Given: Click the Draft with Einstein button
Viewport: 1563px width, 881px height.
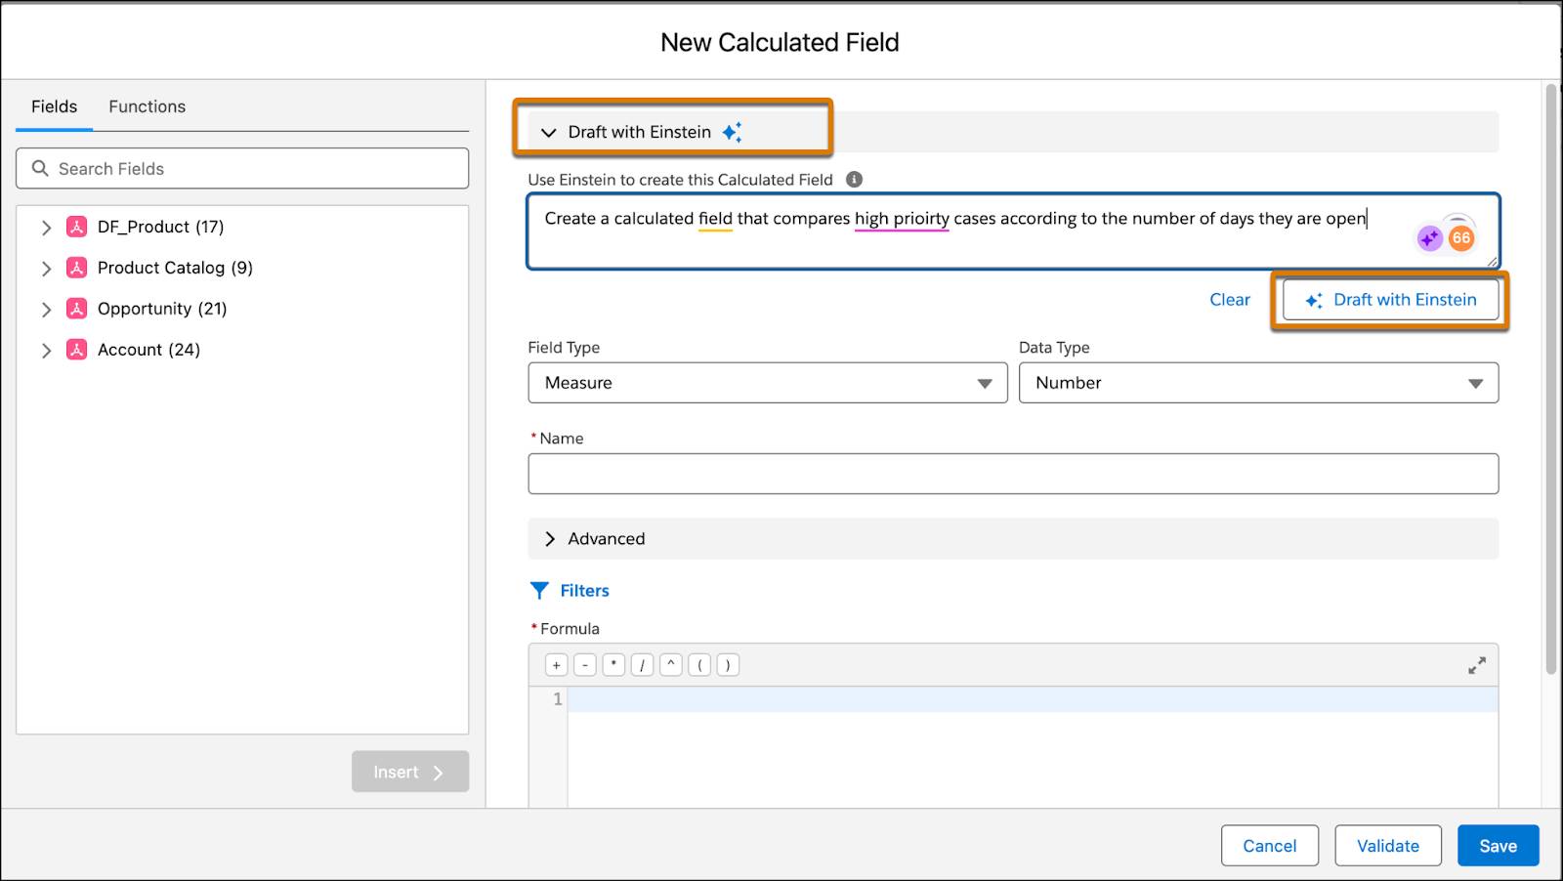Looking at the screenshot, I should click(x=1391, y=300).
